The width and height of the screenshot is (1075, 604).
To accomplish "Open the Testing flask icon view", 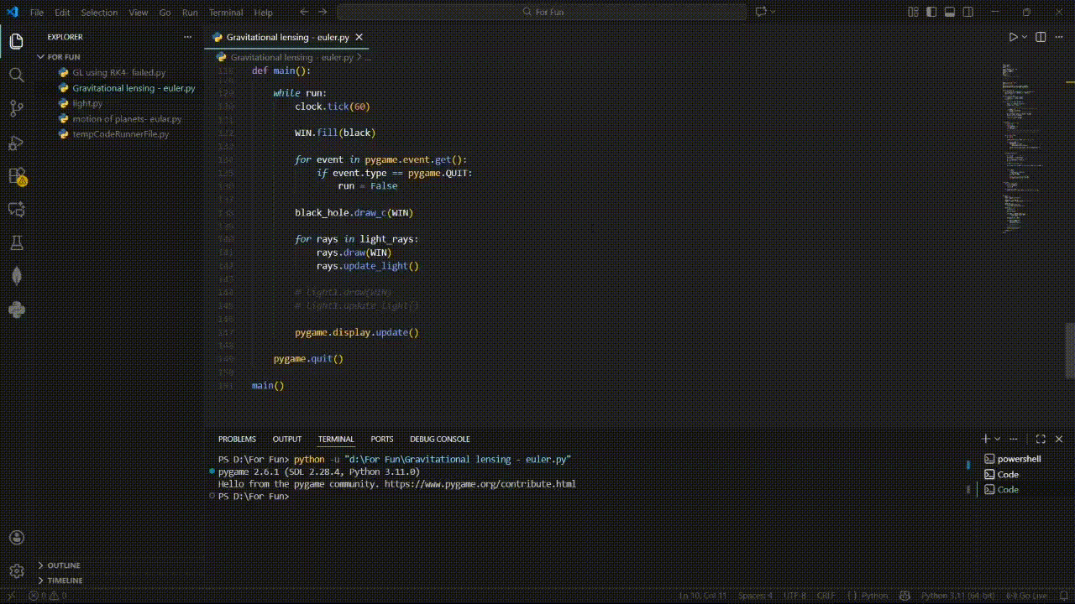I will (16, 243).
